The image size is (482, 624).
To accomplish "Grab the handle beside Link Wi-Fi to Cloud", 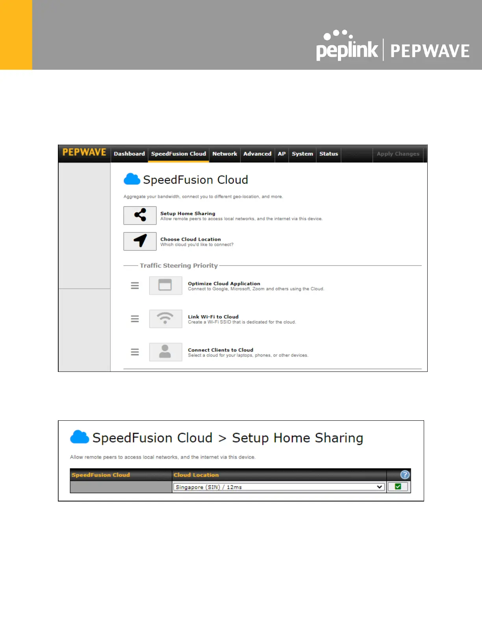I will [135, 319].
